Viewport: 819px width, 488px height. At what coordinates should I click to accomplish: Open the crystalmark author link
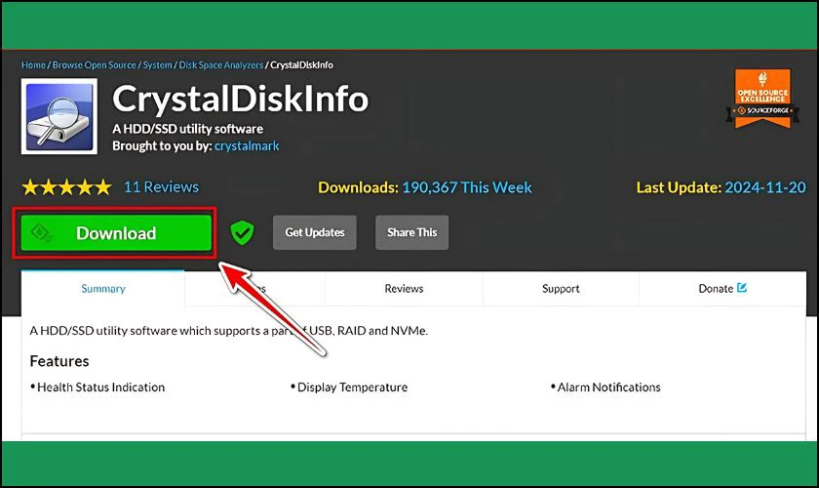247,146
